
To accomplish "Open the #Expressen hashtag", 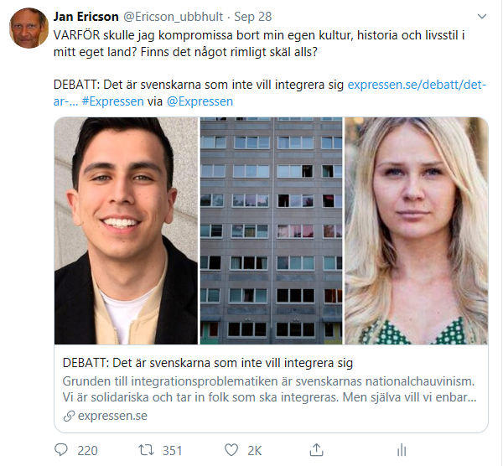I will coord(112,101).
